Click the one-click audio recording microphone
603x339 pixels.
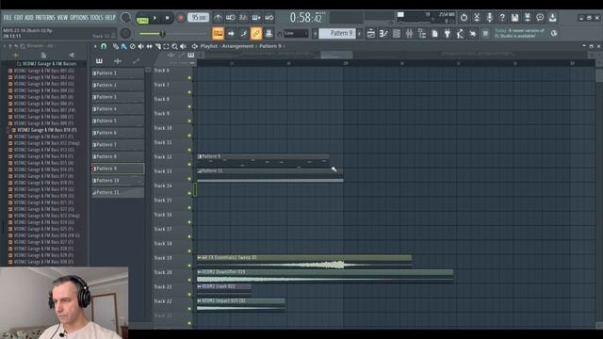pyautogui.click(x=489, y=17)
